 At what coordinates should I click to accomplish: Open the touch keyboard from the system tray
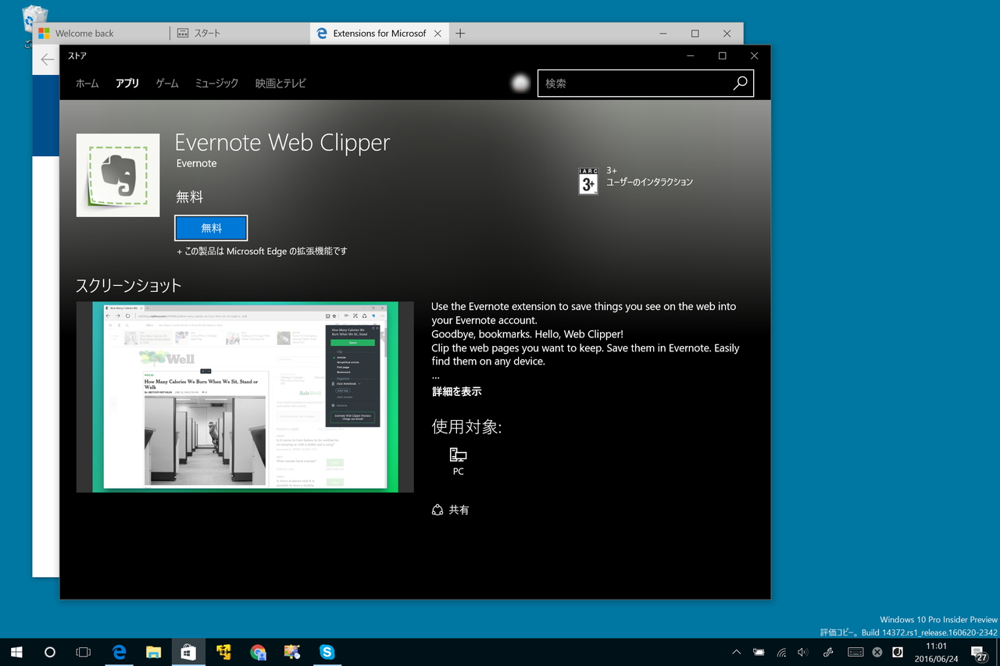[855, 652]
